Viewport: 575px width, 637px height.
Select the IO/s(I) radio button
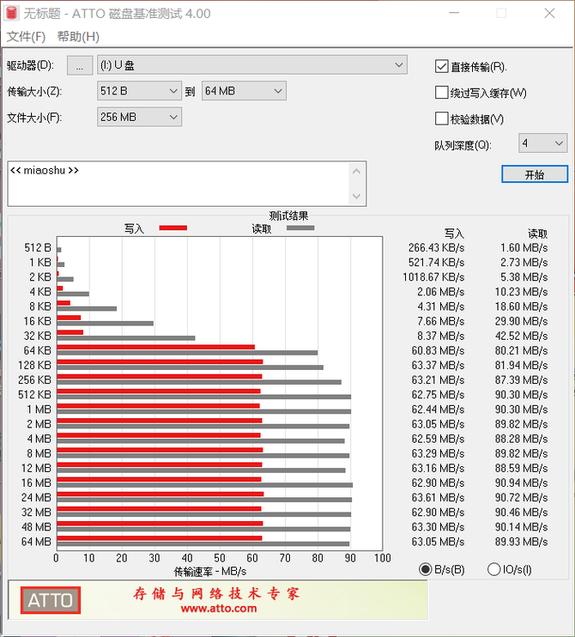(x=493, y=569)
